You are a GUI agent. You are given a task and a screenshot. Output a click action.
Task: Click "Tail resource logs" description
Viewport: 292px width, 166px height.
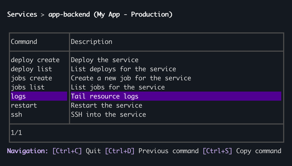105,96
